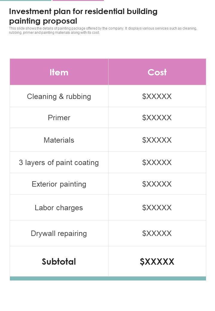Select the Drywall repairing cell
The image size is (215, 311).
pos(59,233)
